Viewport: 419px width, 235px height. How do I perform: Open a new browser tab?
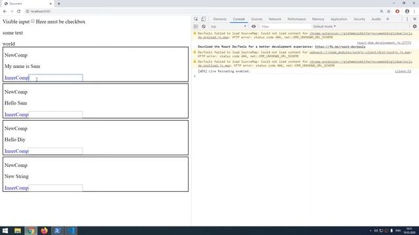(x=59, y=4)
